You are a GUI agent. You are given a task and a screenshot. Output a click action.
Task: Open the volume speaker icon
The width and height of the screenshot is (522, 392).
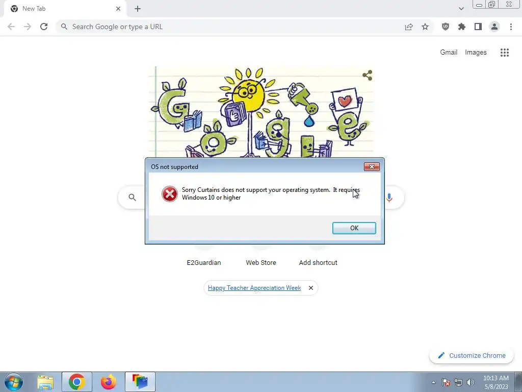pos(471,382)
